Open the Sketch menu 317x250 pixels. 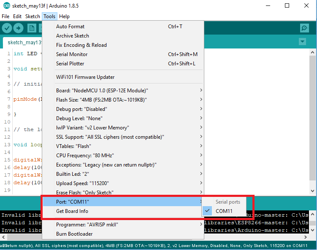(33, 16)
